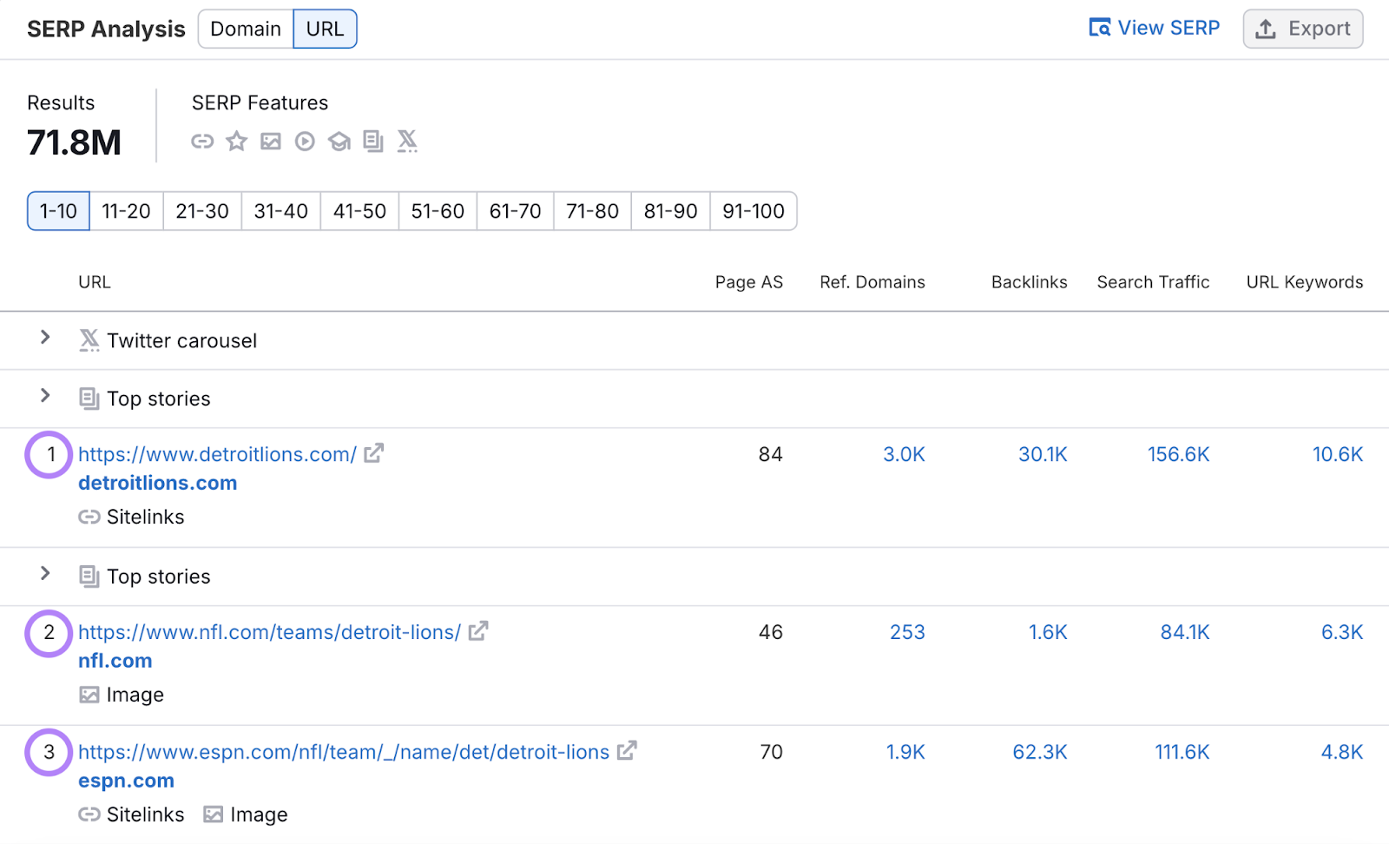Click the Twitter X SERP feature icon
The image size is (1389, 844).
point(407,141)
